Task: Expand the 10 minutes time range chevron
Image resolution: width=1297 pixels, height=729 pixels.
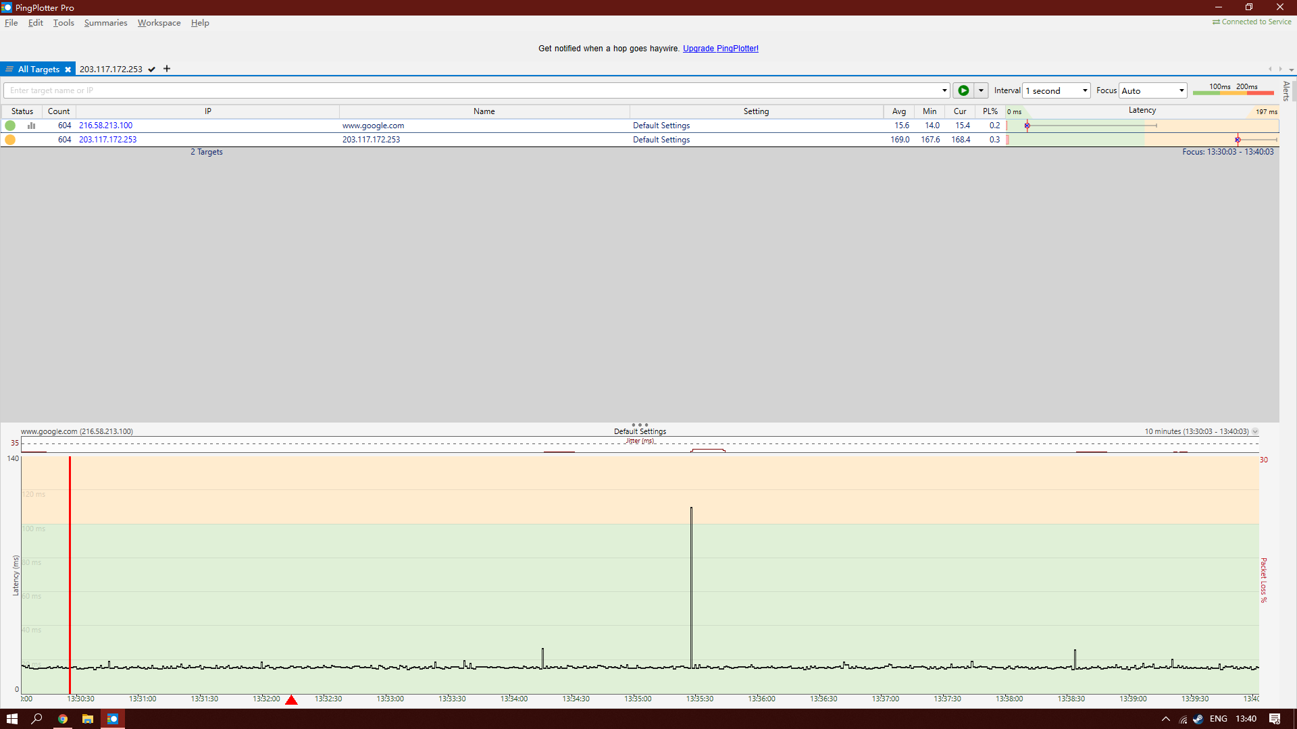Action: pyautogui.click(x=1255, y=432)
